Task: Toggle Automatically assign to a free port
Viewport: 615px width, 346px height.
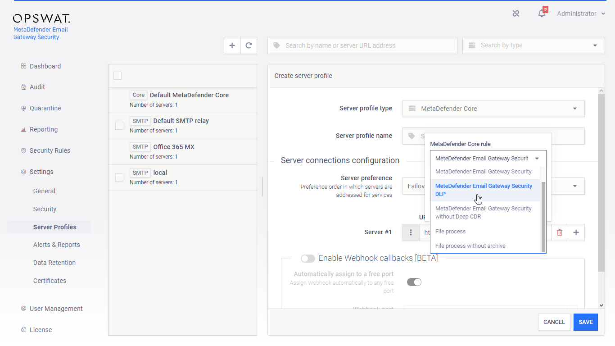Action: click(414, 282)
